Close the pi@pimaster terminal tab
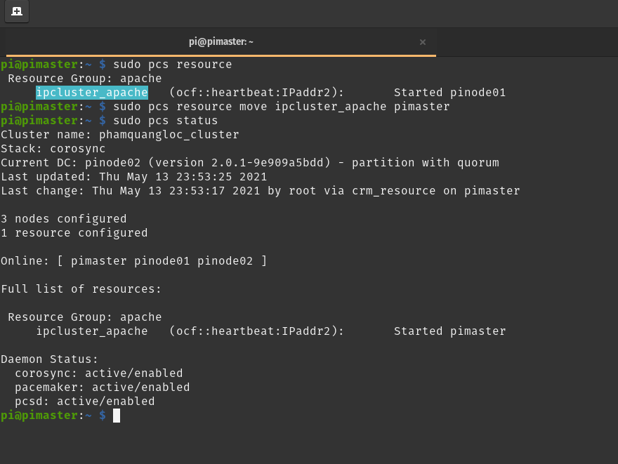618x464 pixels. click(x=423, y=42)
